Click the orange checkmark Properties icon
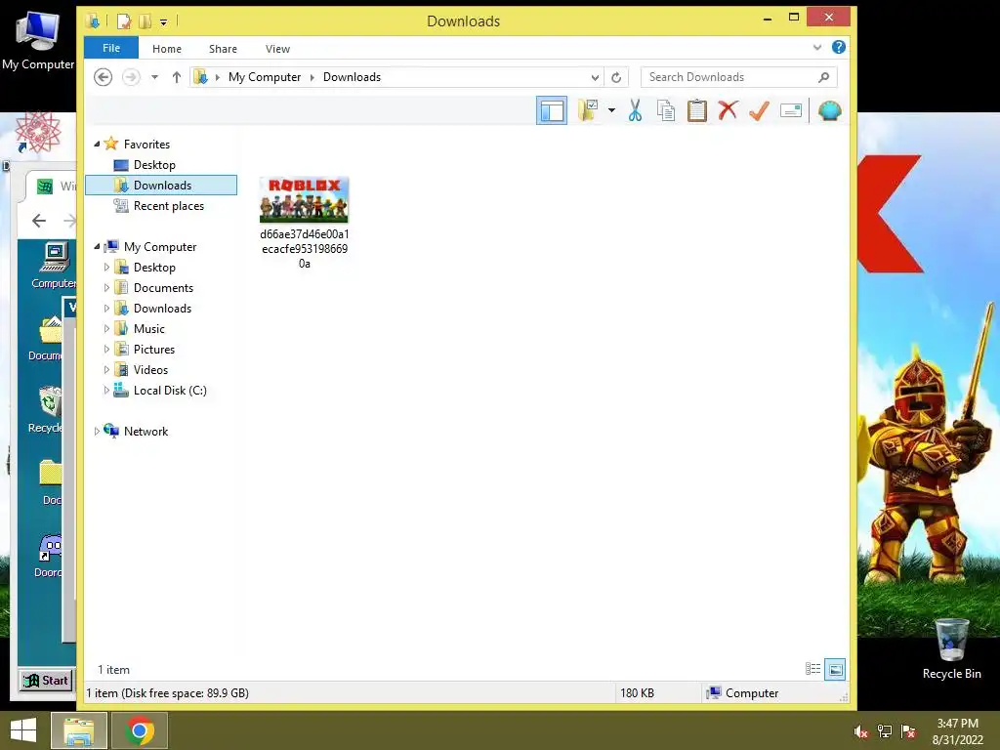Screen dimensions: 1000x750 [759, 110]
